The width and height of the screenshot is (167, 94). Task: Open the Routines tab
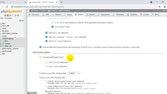132,15
